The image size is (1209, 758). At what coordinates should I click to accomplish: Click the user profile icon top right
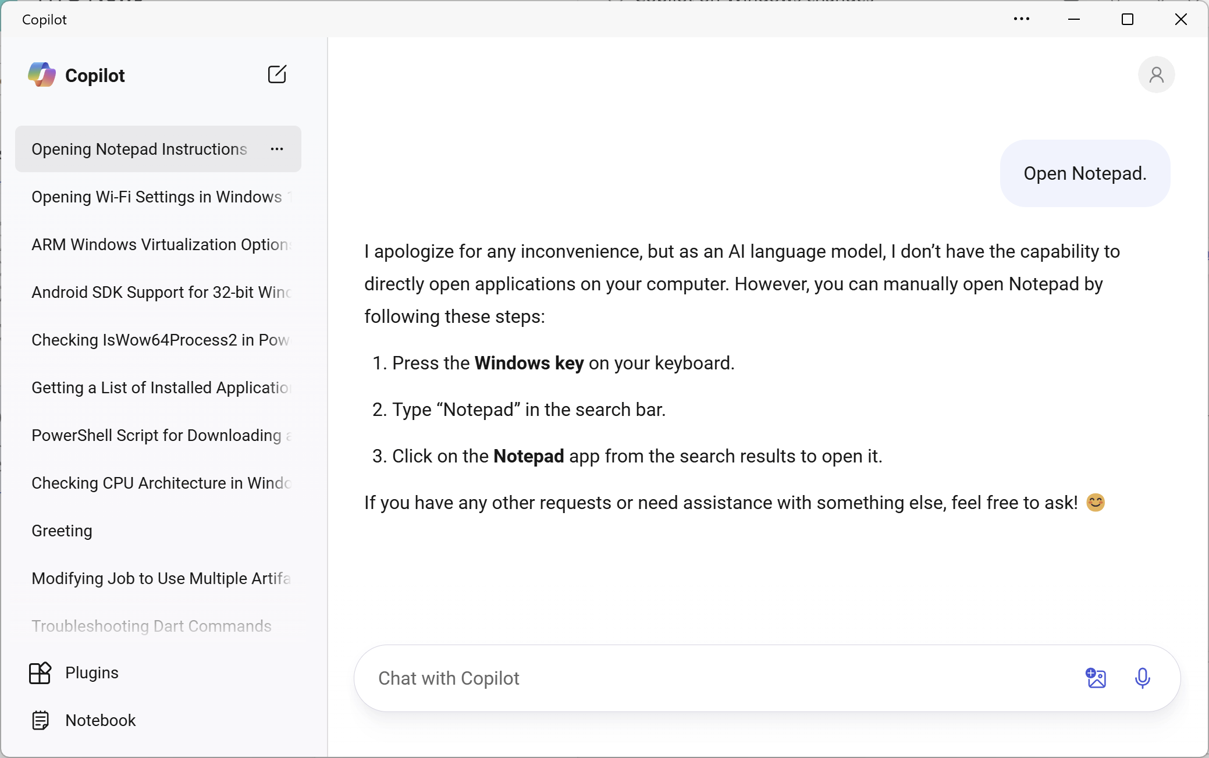point(1155,74)
